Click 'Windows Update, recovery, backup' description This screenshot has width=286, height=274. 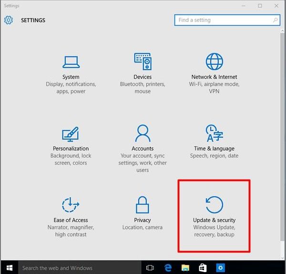pyautogui.click(x=214, y=231)
